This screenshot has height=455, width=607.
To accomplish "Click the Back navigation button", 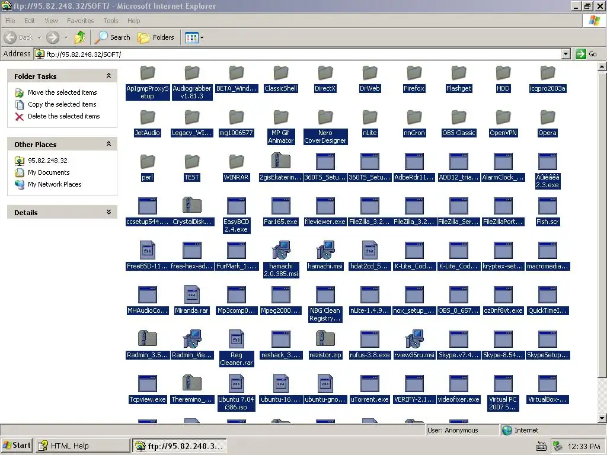I will coord(18,37).
